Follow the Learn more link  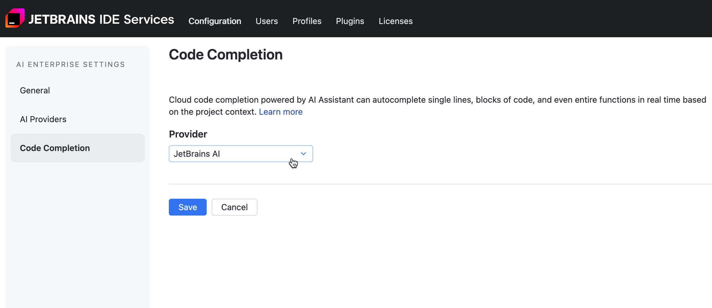(x=280, y=111)
